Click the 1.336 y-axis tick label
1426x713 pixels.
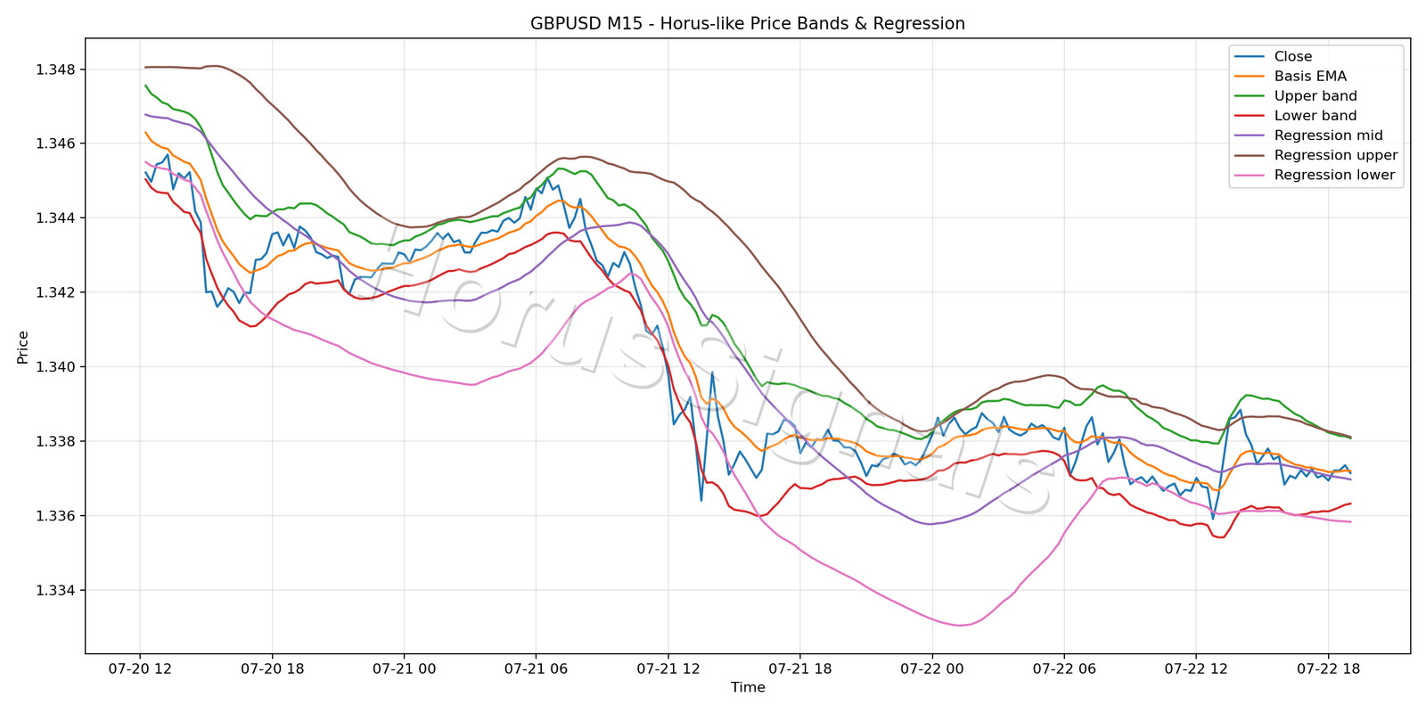tap(55, 516)
